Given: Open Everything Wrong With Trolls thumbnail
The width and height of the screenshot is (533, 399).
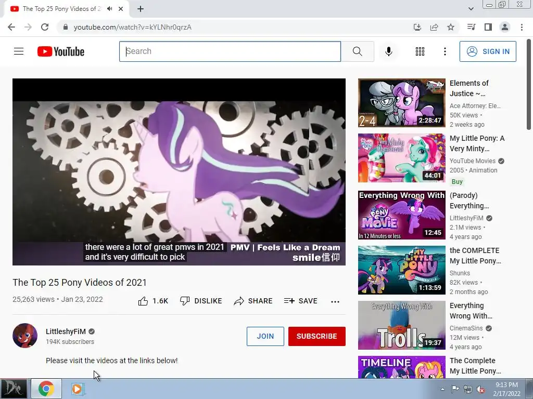Looking at the screenshot, I should point(401,325).
